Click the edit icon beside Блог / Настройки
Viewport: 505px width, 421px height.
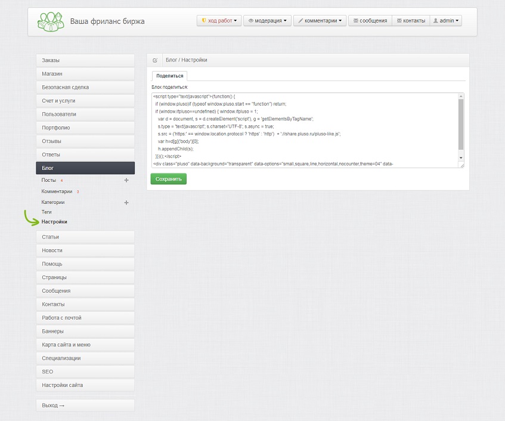tap(155, 60)
